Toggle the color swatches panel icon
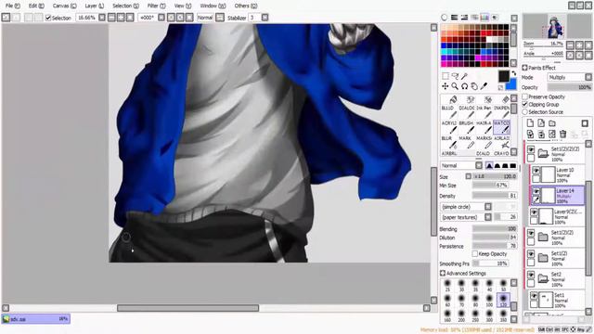The height and width of the screenshot is (334, 594). (484, 18)
